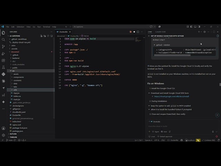
Task: Toggle the bottom Panel layout
Action: [x=195, y=27]
